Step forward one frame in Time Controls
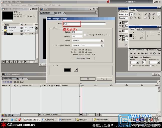 142,53
